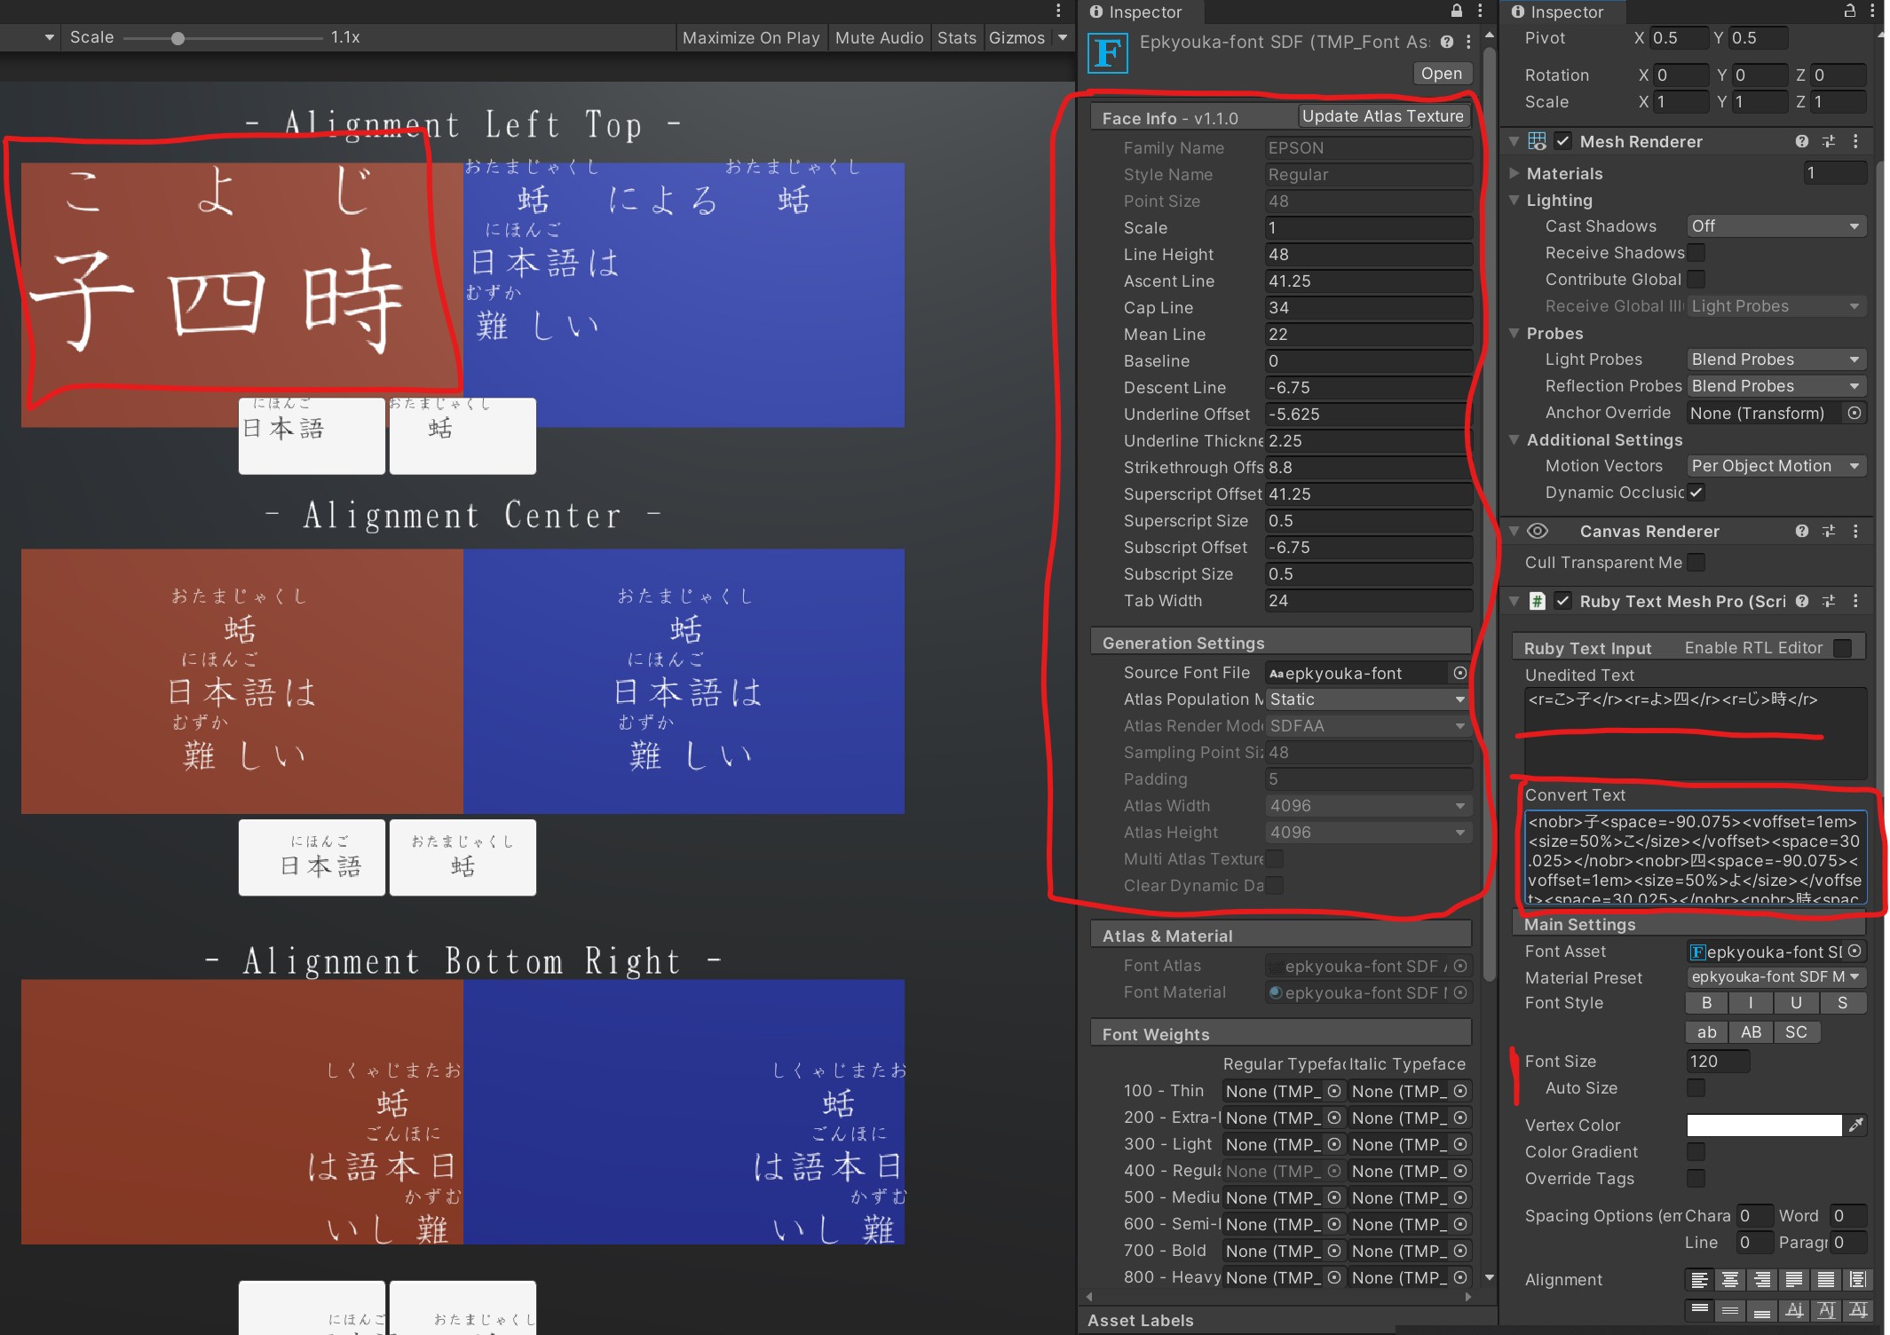1890x1335 pixels.
Task: Open the Font Asset object picker
Action: pyautogui.click(x=1855, y=951)
